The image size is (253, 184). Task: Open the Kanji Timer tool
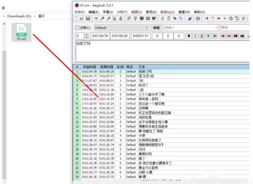pos(237,18)
